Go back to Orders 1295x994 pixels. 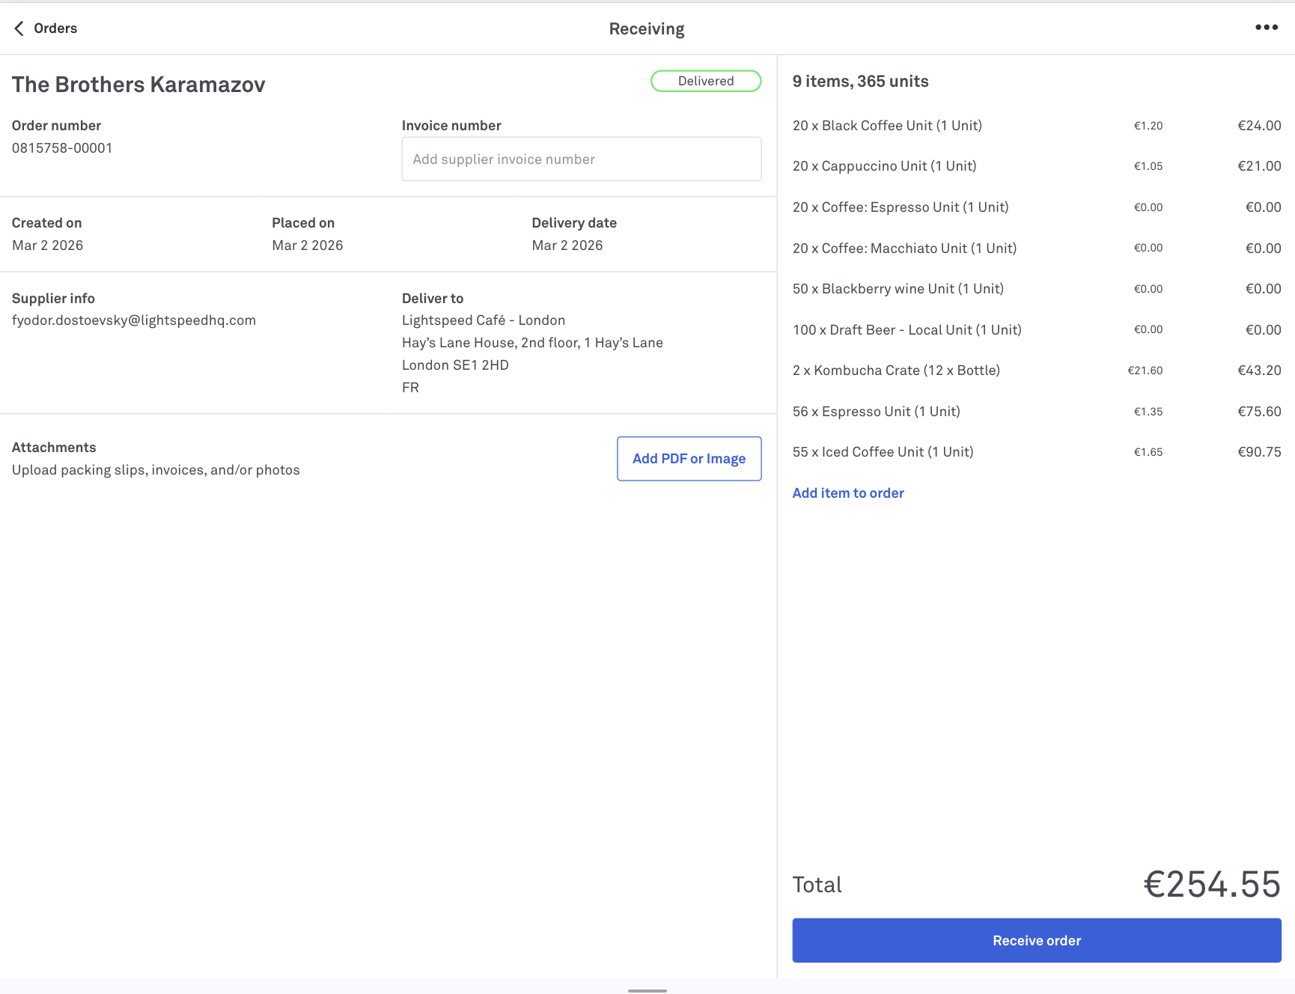[x=55, y=28]
